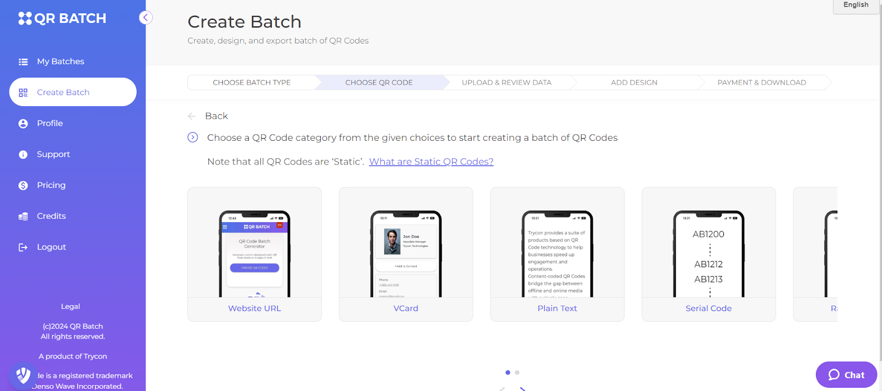Select the Website URL category card
This screenshot has width=882, height=391.
pos(255,254)
